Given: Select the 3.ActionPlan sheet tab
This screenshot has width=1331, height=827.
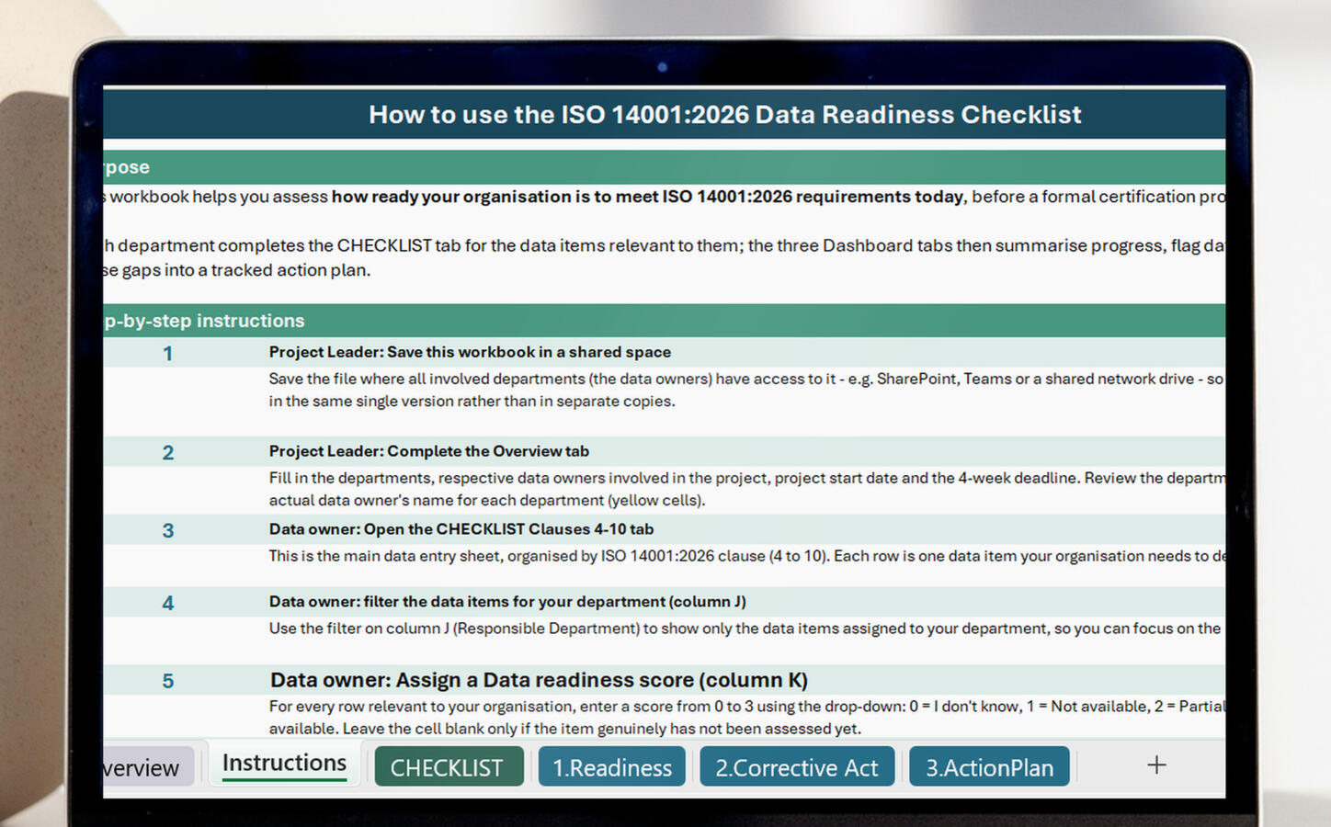Looking at the screenshot, I should 989,766.
